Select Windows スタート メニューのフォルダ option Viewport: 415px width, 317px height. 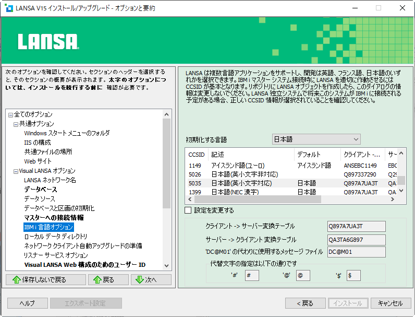point(67,133)
